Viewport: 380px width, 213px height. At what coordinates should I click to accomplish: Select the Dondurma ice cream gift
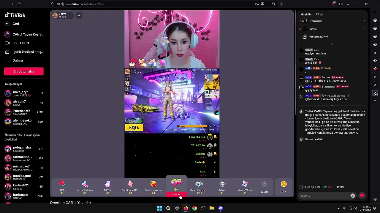pos(130,187)
